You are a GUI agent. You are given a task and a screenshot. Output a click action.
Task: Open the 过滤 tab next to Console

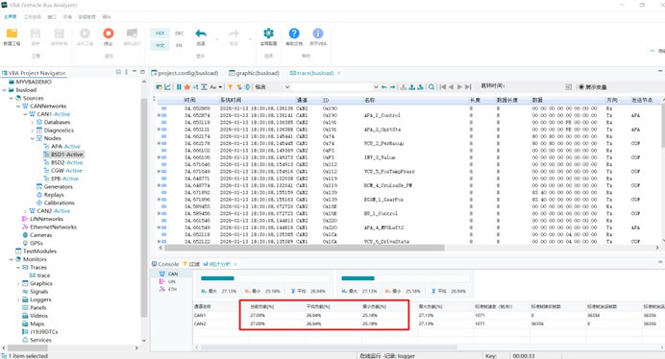(x=191, y=264)
